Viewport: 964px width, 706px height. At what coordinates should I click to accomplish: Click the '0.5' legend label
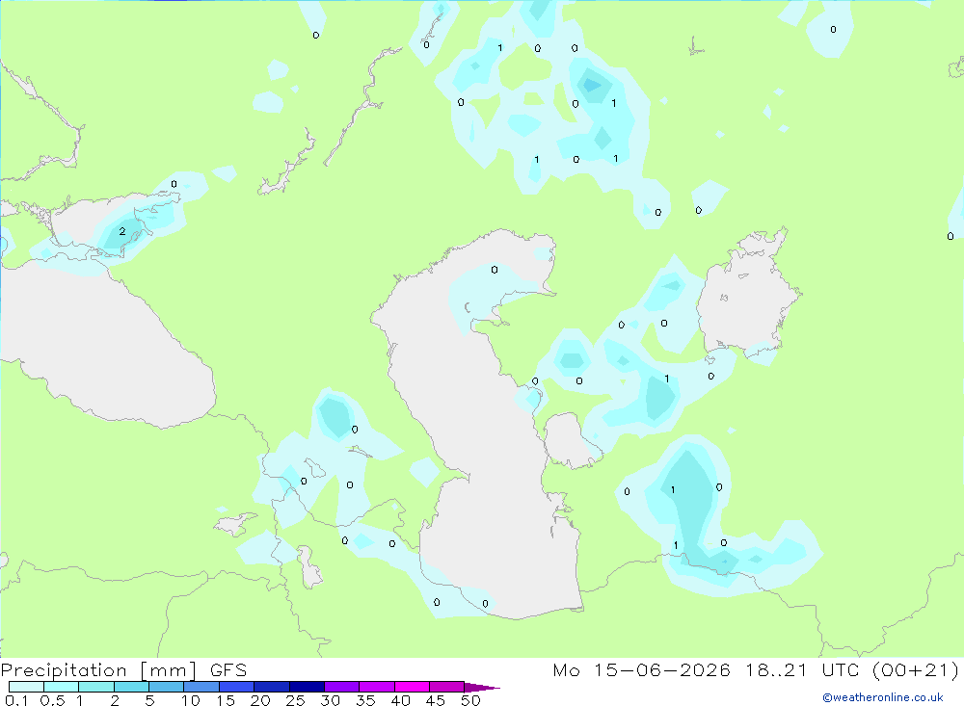52,700
